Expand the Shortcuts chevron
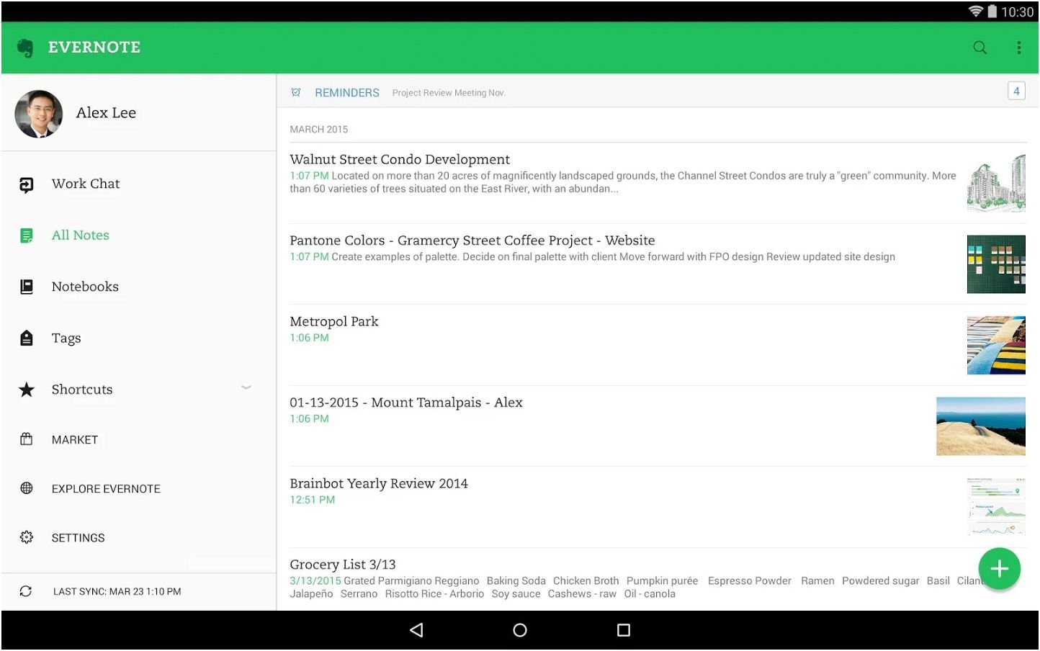This screenshot has width=1040, height=651. [x=246, y=387]
